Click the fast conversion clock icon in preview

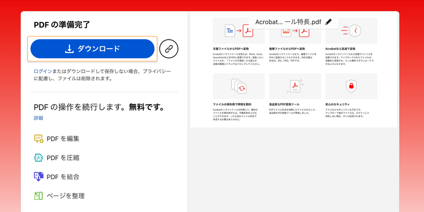pyautogui.click(x=351, y=31)
